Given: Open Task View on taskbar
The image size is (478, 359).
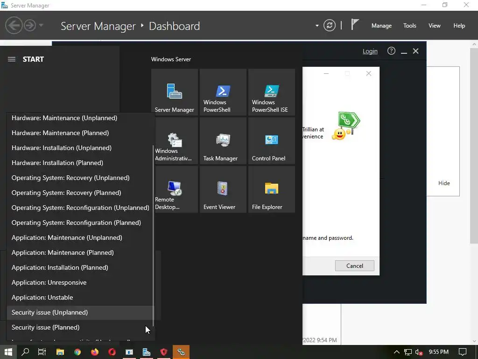Looking at the screenshot, I should tap(42, 352).
